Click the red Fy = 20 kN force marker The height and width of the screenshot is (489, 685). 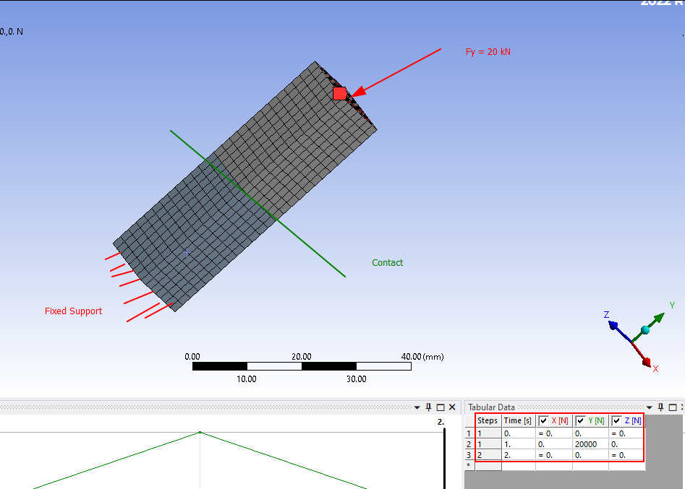click(x=340, y=92)
